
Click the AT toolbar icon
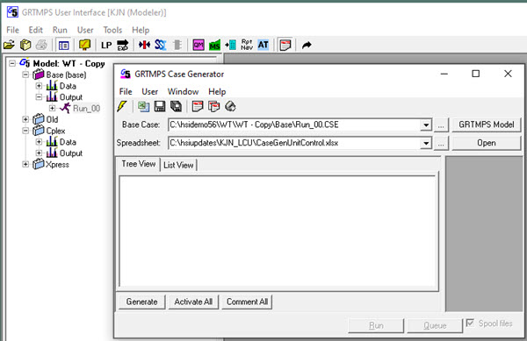263,45
